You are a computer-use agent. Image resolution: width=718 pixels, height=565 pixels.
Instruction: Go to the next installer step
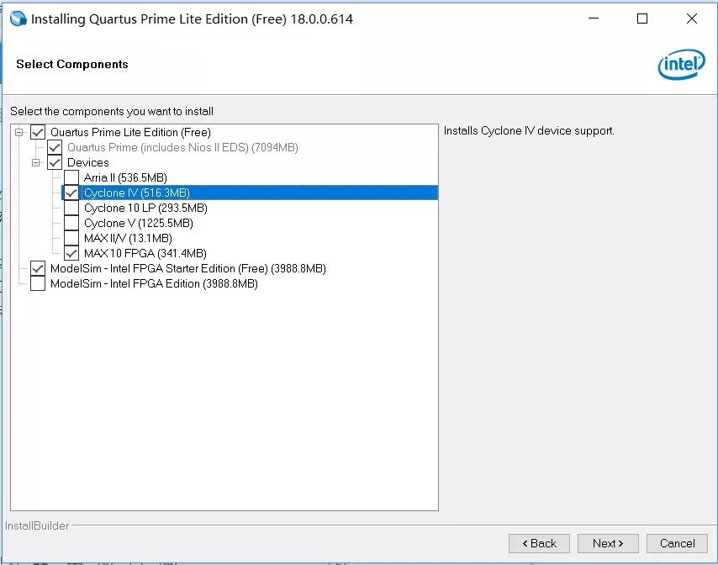[x=608, y=543]
